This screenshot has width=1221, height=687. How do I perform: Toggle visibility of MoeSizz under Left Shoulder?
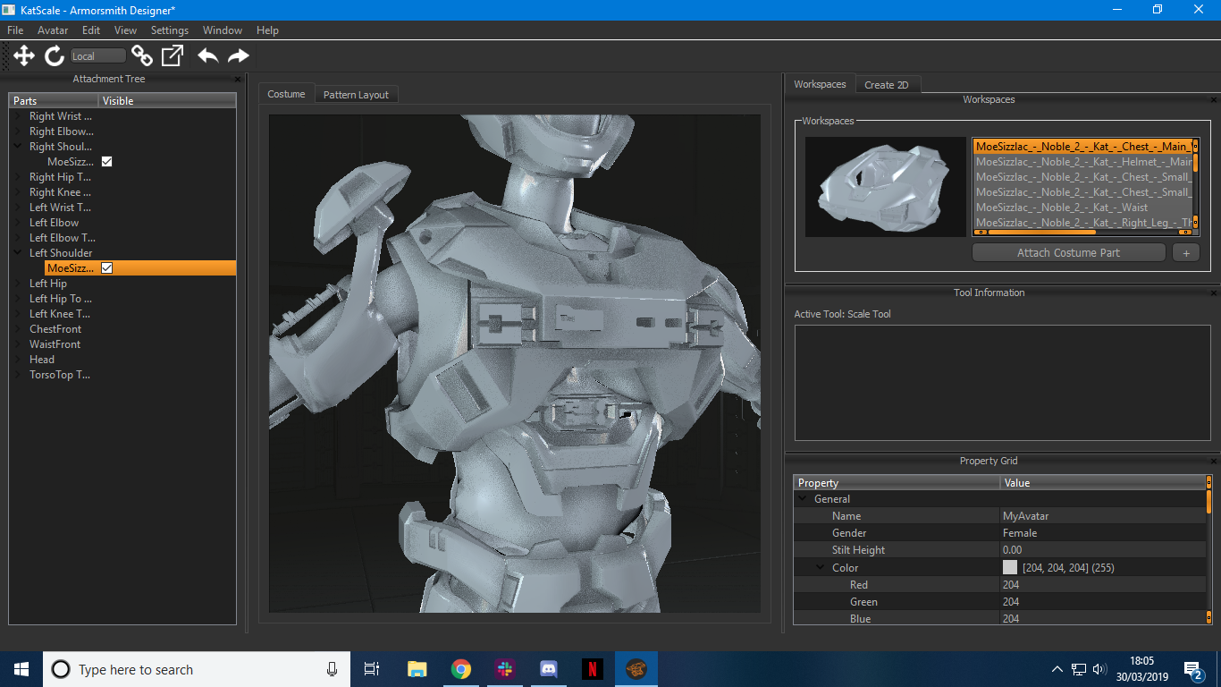pyautogui.click(x=106, y=268)
